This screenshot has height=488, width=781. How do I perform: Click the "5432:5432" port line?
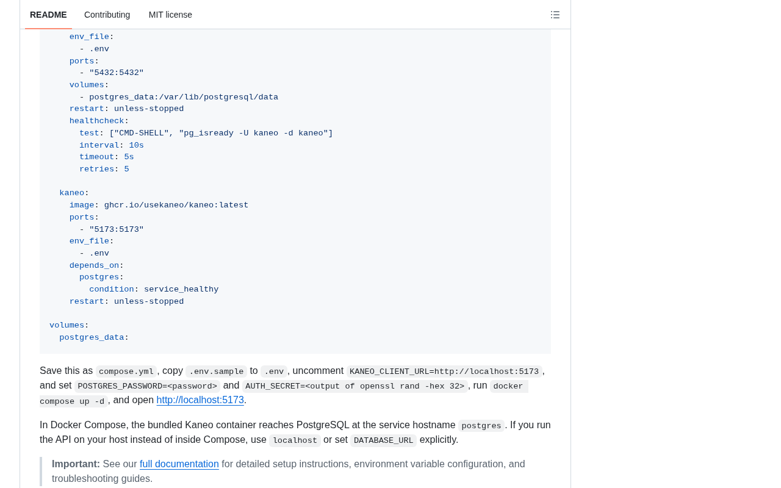pyautogui.click(x=112, y=73)
